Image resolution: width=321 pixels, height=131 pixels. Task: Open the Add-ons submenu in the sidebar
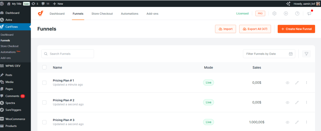pos(6,58)
